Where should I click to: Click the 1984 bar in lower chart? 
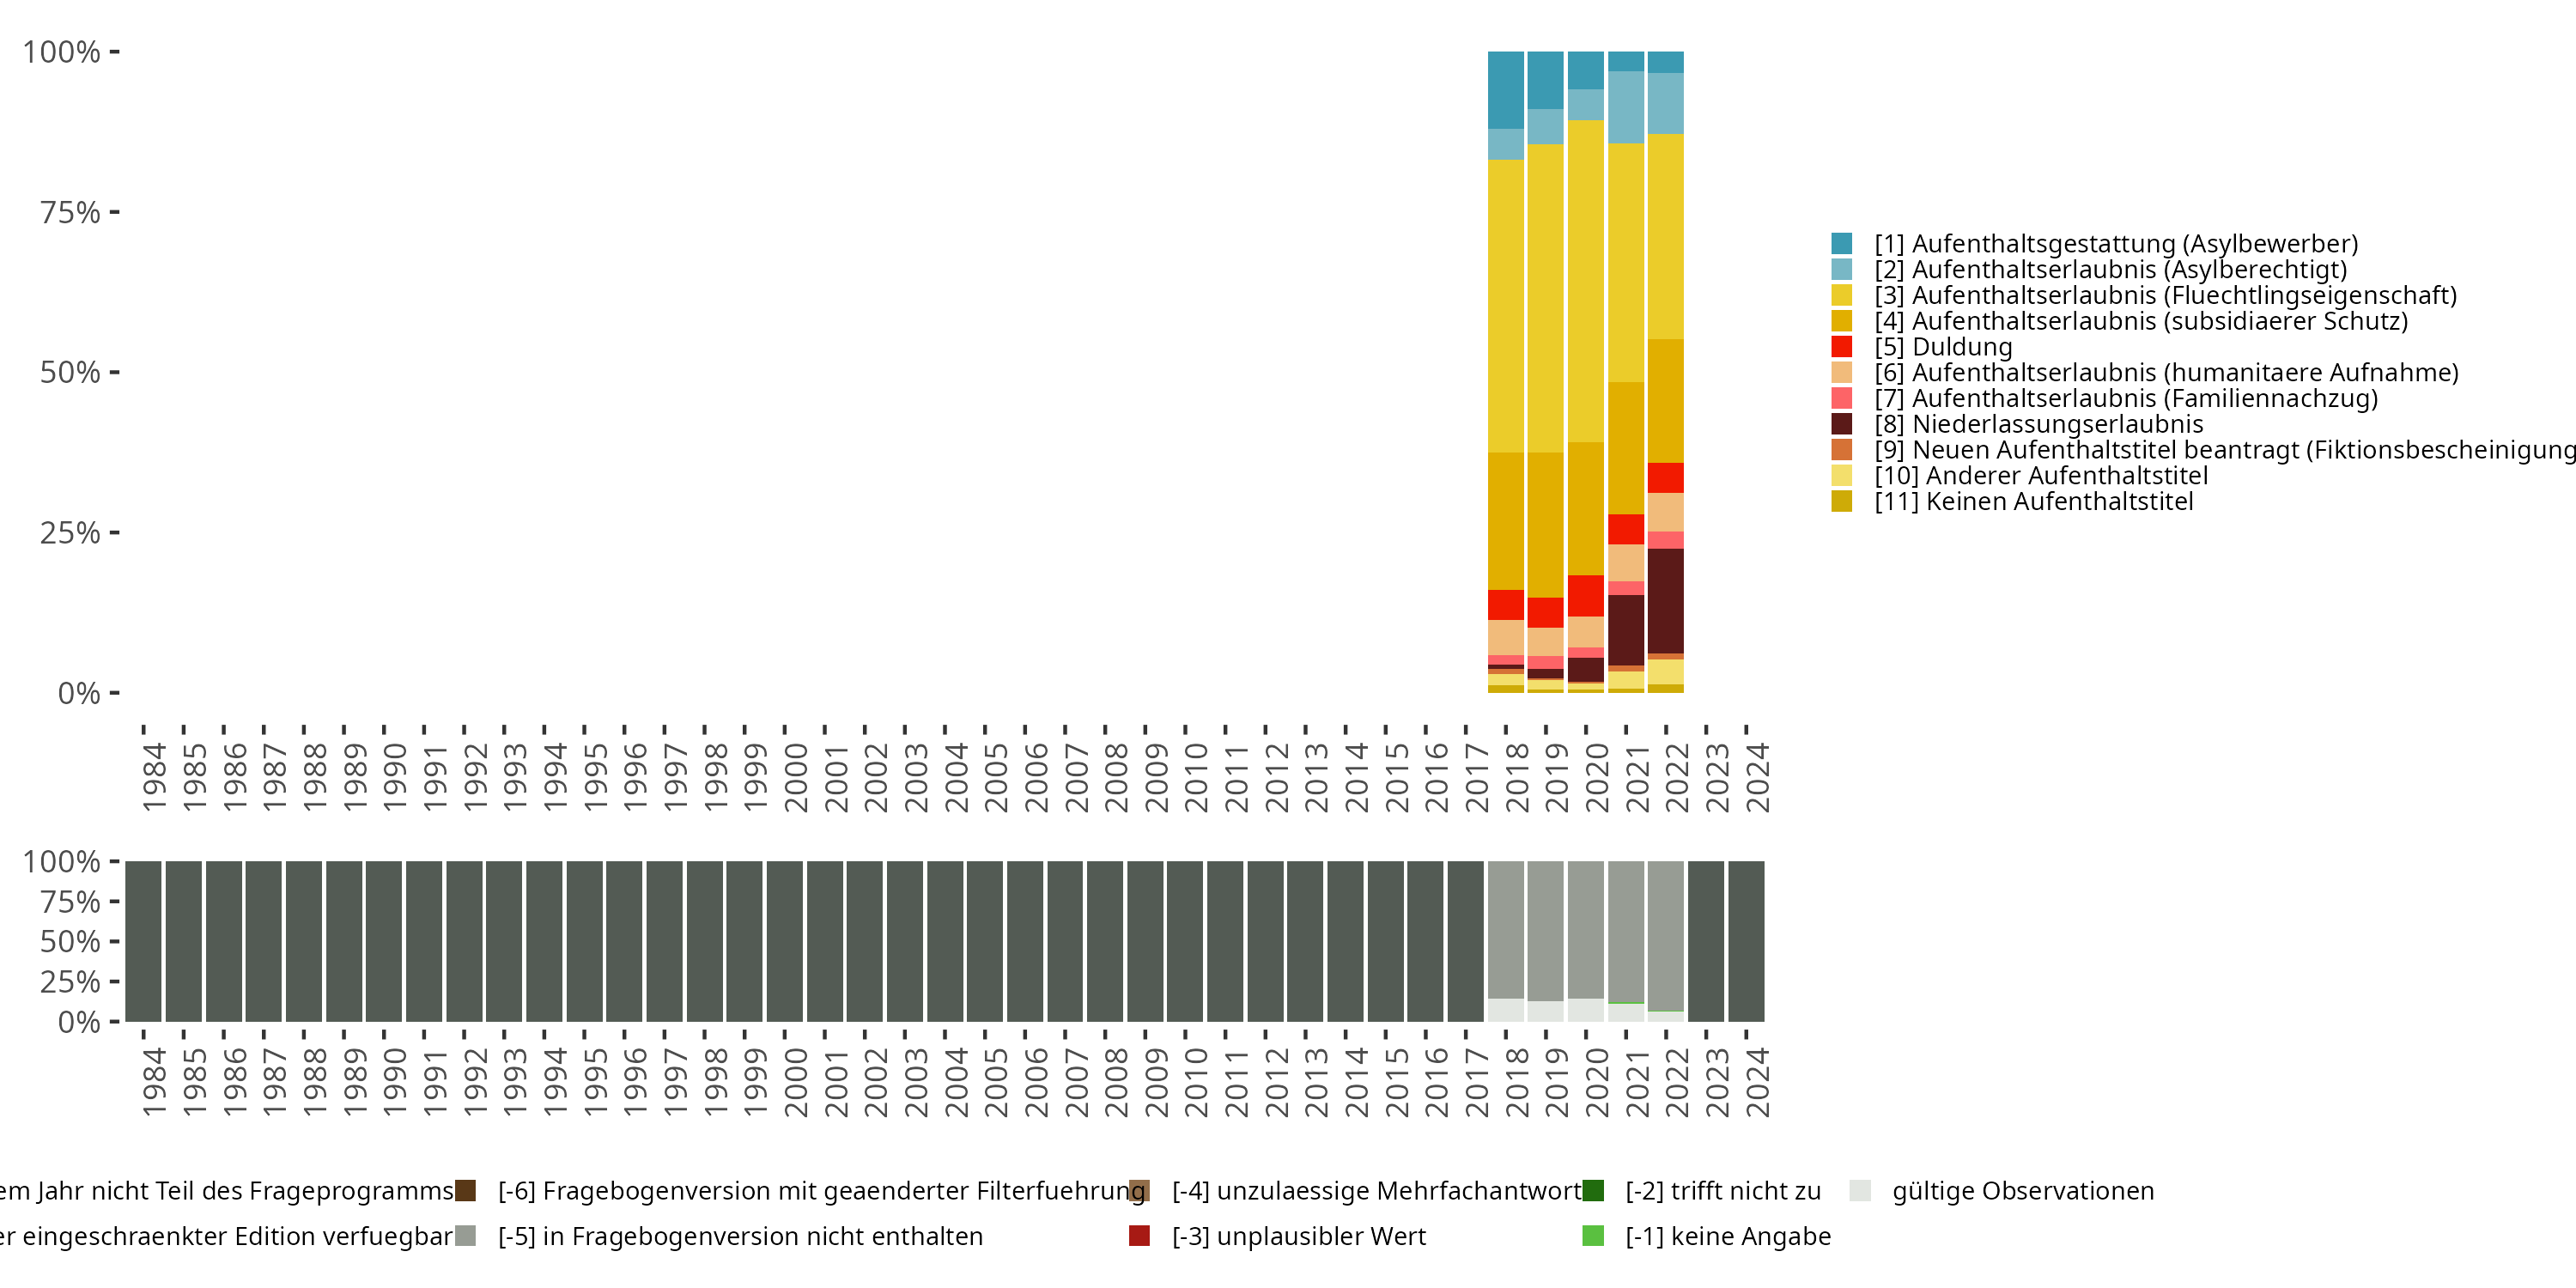(143, 940)
